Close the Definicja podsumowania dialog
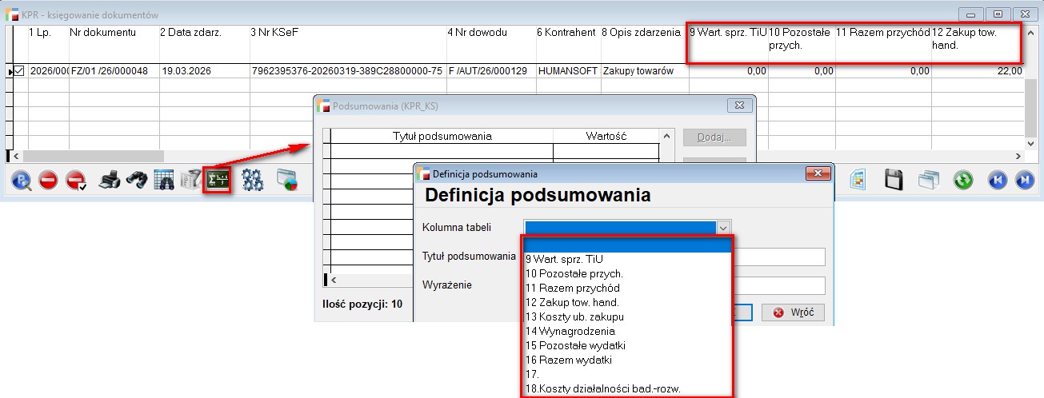Image resolution: width=1044 pixels, height=398 pixels. (x=817, y=173)
